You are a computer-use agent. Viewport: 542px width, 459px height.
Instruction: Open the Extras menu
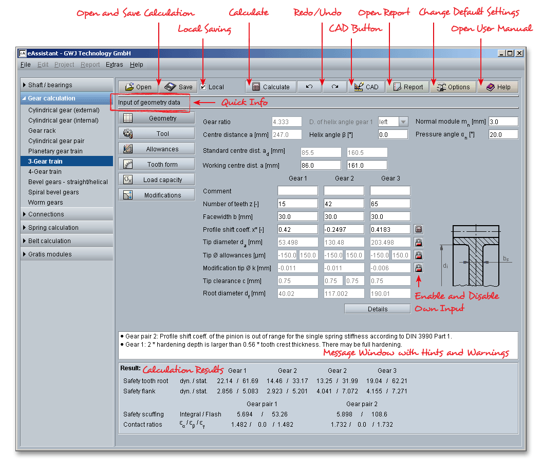114,65
